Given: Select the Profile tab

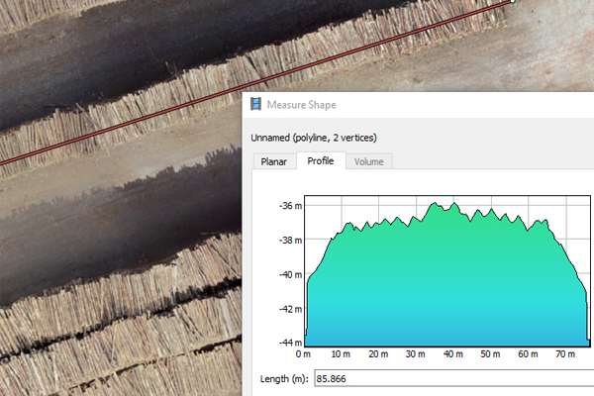Looking at the screenshot, I should (x=320, y=160).
